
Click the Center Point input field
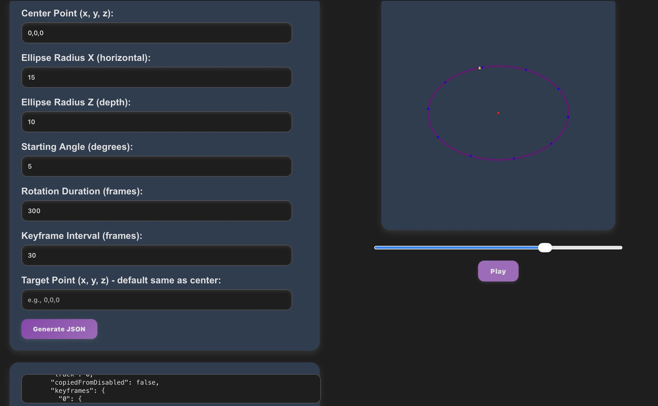(x=156, y=33)
